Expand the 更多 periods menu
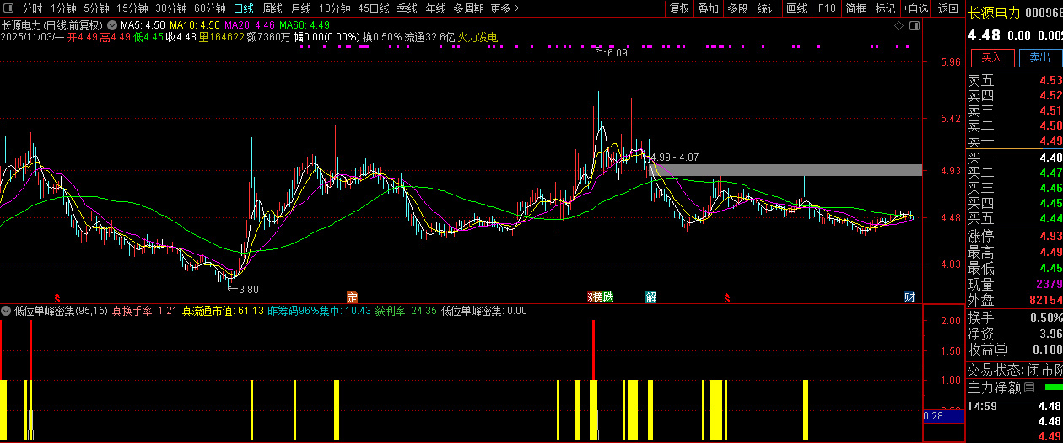This screenshot has width=1063, height=443. click(505, 8)
